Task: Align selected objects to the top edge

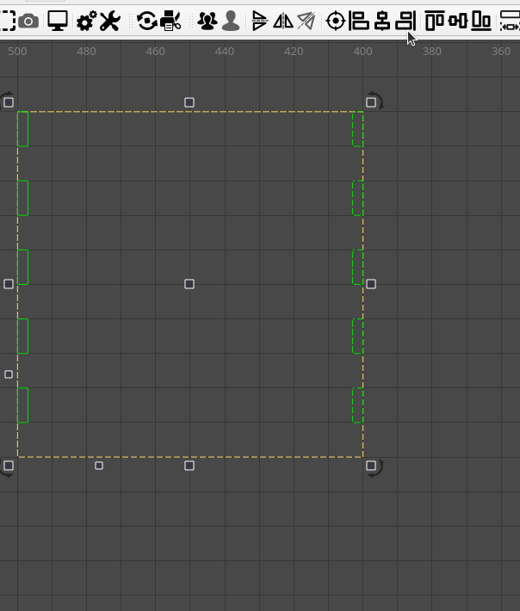Action: [x=435, y=21]
